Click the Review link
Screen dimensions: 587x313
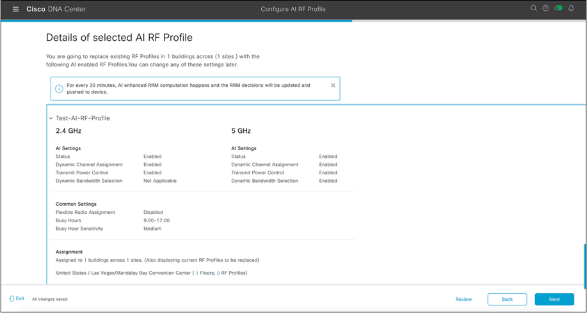point(463,299)
